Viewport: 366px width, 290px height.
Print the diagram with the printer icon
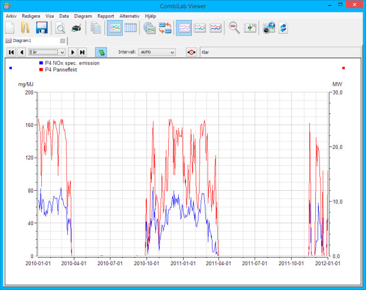[76, 28]
